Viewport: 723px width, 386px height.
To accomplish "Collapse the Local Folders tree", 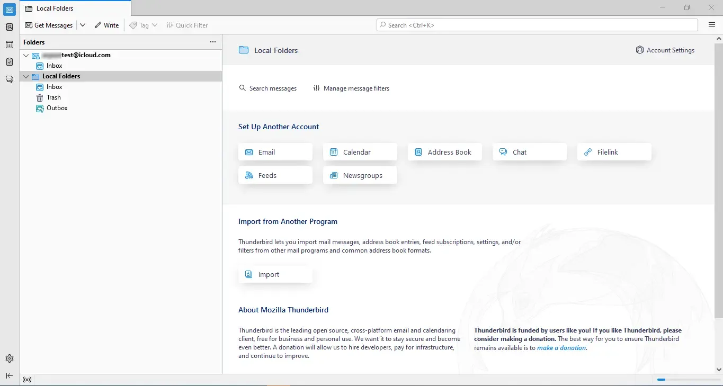I will tap(26, 76).
